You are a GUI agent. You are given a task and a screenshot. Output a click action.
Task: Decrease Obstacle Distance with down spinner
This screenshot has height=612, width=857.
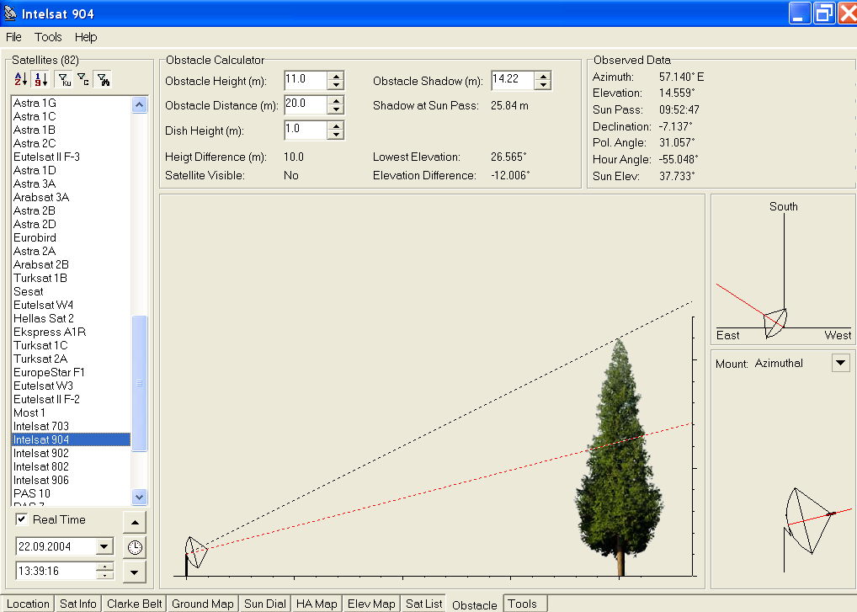click(x=336, y=109)
